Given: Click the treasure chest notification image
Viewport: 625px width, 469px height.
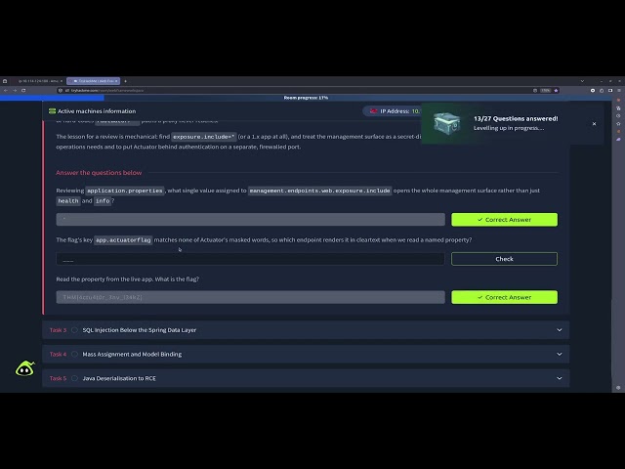Looking at the screenshot, I should click(447, 123).
